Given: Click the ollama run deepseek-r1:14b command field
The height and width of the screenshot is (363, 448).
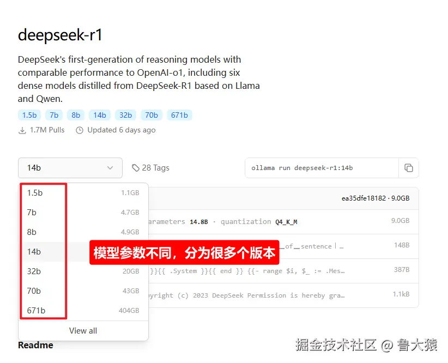Looking at the screenshot, I should [322, 168].
